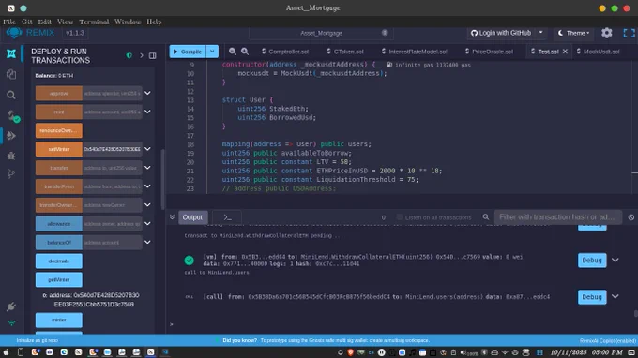
Task: Click the terminal prompt icon in output panel
Action: coord(227,217)
